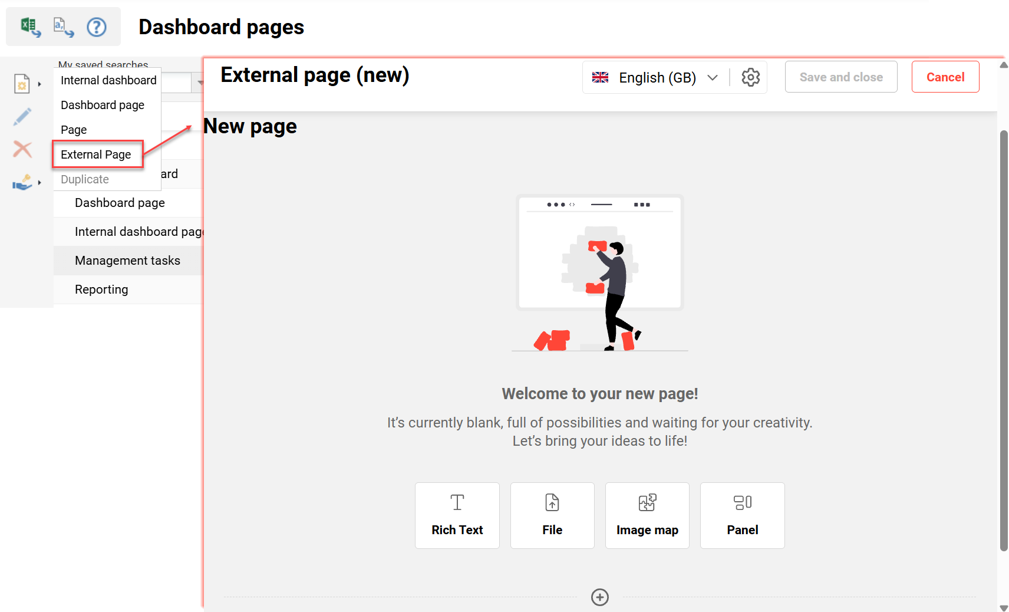
Task: Add a Rich Text widget
Action: 457,515
